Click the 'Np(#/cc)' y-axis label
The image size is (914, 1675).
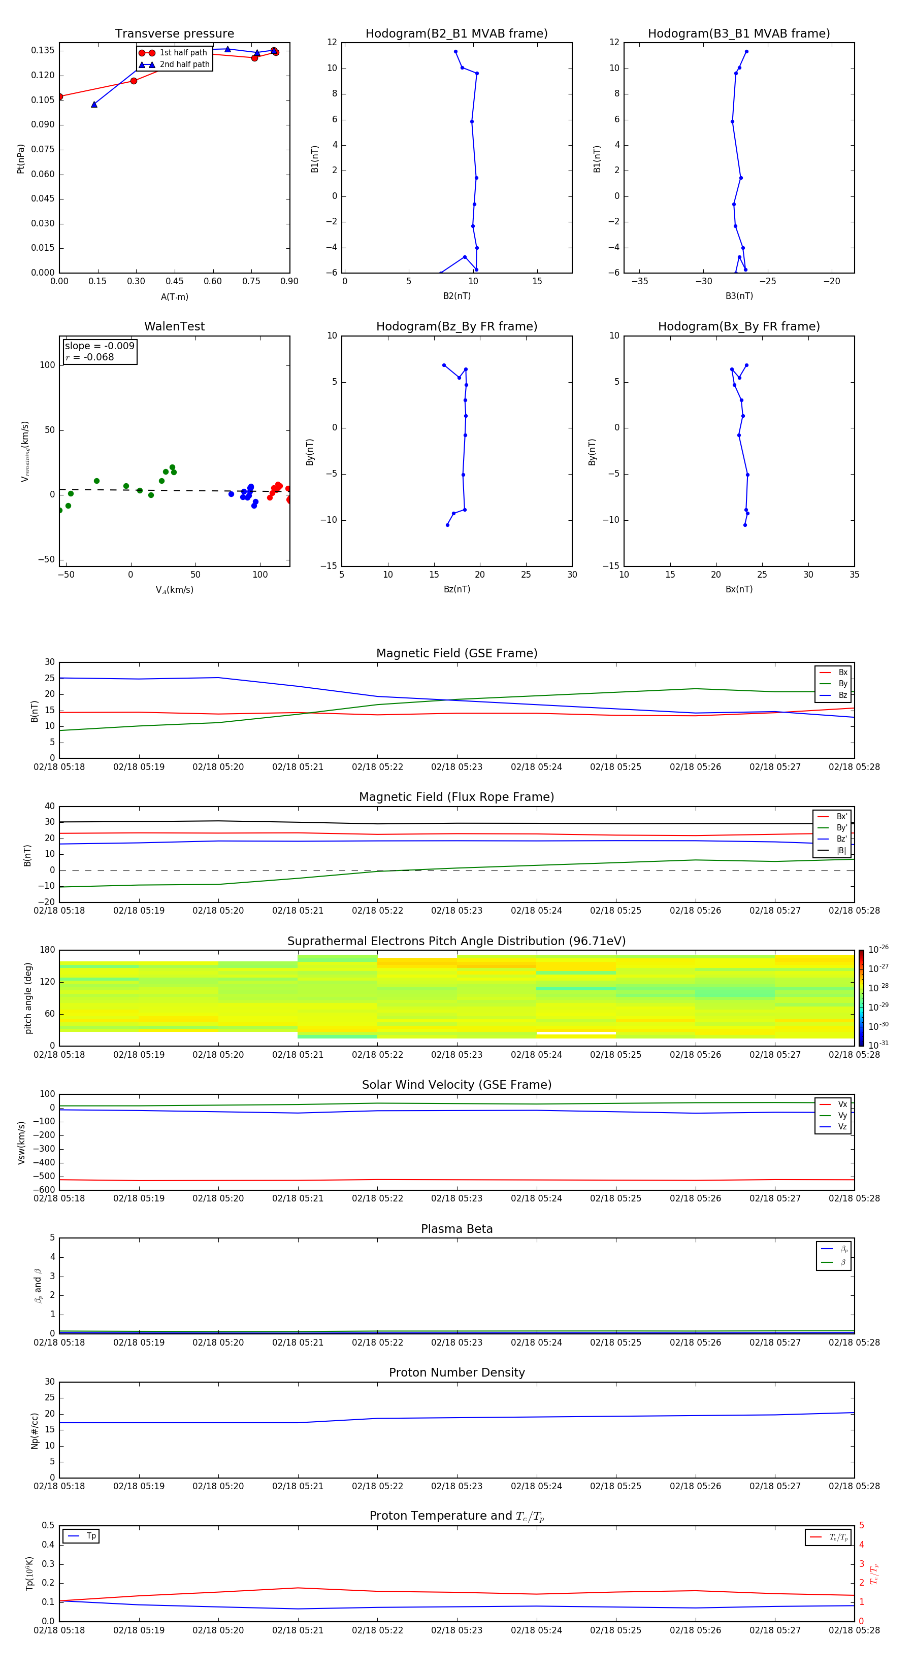(x=35, y=1430)
